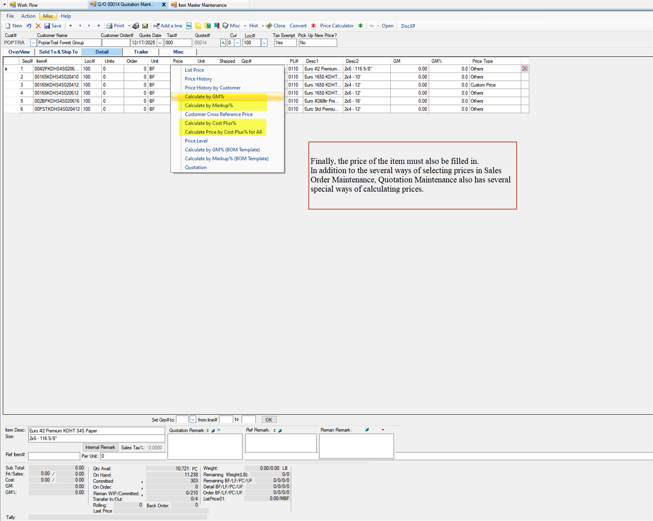The width and height of the screenshot is (653, 521).
Task: Create a new quotation
Action: pos(14,26)
